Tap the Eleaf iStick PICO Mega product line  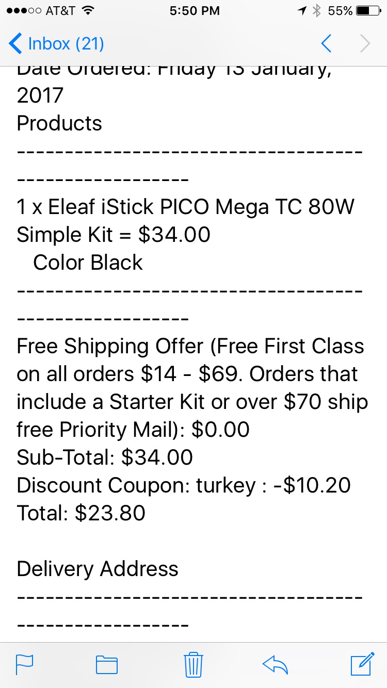[186, 221]
